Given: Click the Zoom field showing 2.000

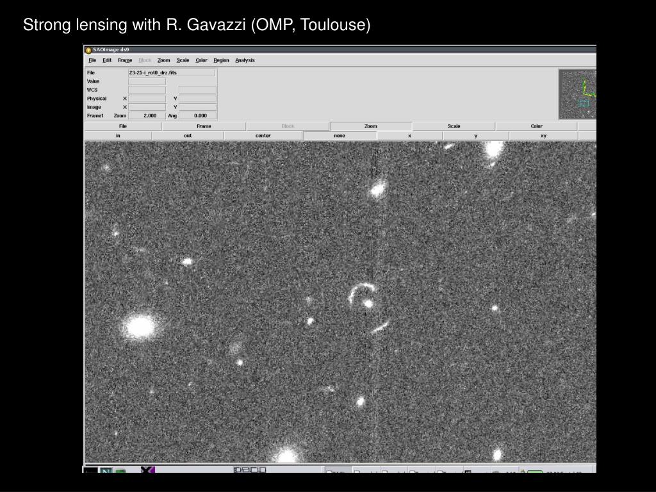Looking at the screenshot, I should (147, 115).
